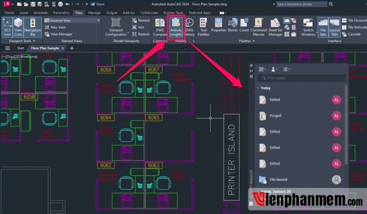
Task: Select the Purged activity entry
Action: [x=301, y=116]
